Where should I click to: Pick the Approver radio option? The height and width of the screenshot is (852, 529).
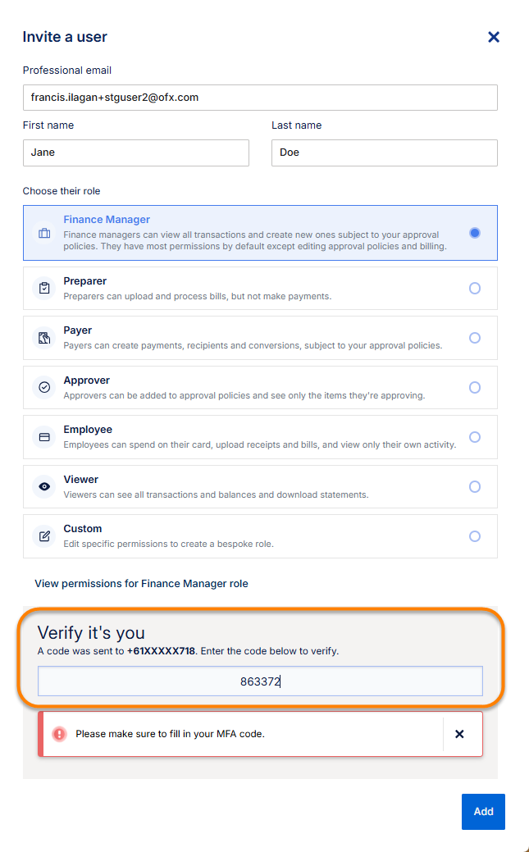click(x=475, y=387)
